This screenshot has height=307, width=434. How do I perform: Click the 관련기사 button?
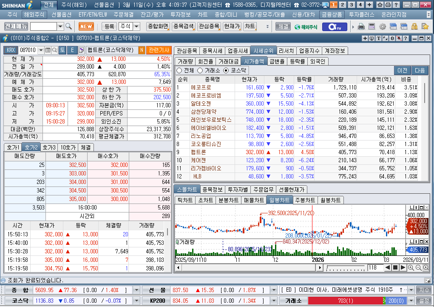click(x=159, y=50)
